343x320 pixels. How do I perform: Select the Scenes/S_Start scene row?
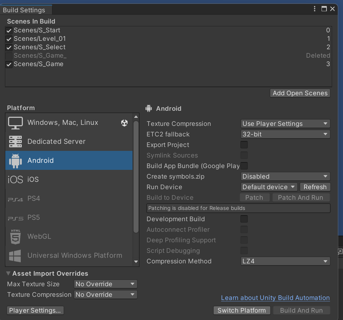pos(168,30)
